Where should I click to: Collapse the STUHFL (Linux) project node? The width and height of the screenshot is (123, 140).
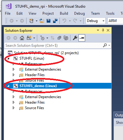[x=8, y=58]
